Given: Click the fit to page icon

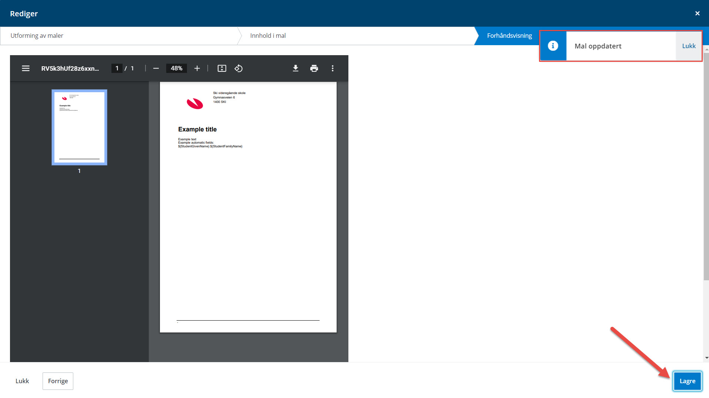Looking at the screenshot, I should point(222,68).
